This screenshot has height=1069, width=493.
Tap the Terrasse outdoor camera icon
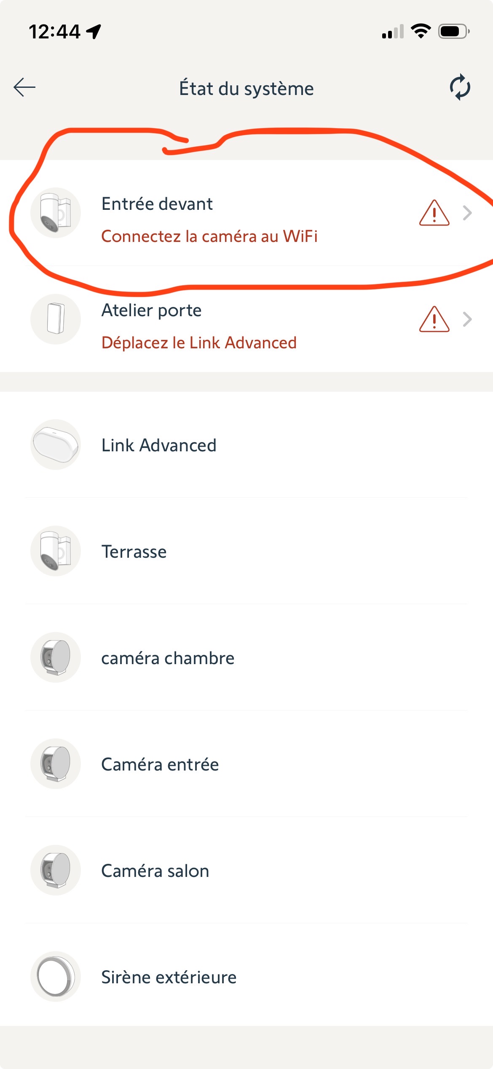(56, 551)
